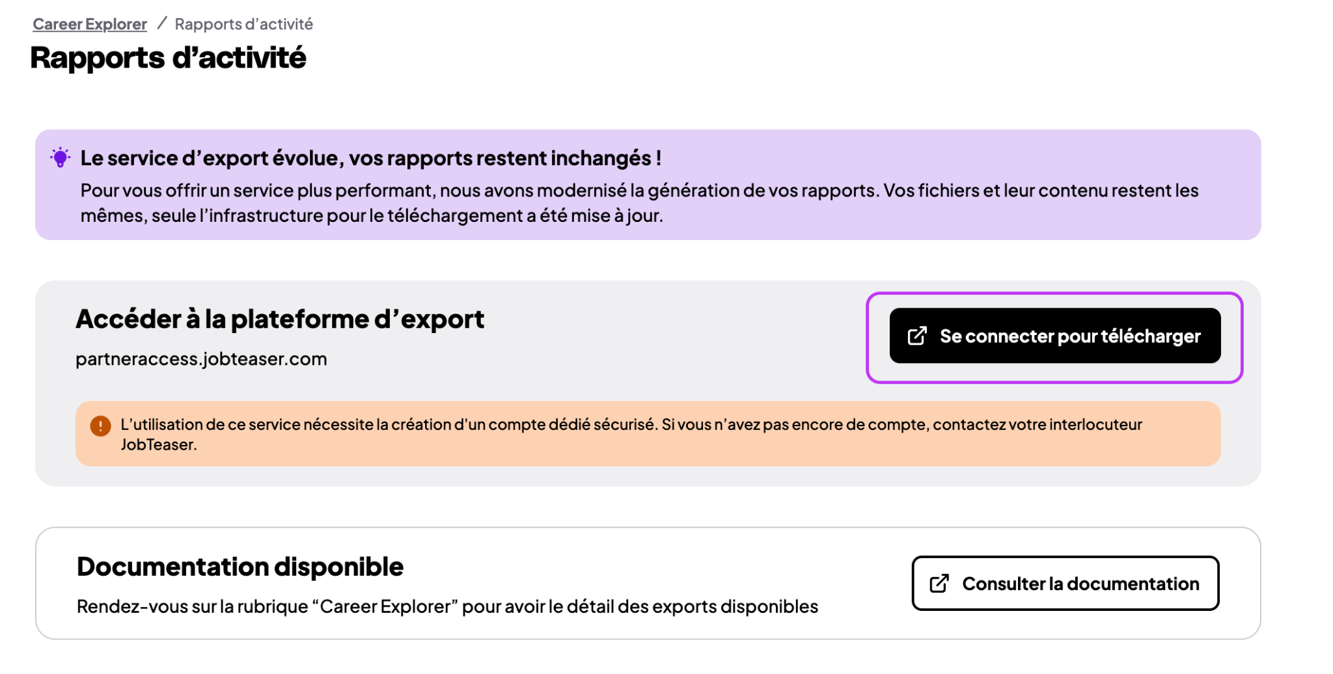Click the orange dedicated account warning message
This screenshot has height=674, width=1333.
631,435
